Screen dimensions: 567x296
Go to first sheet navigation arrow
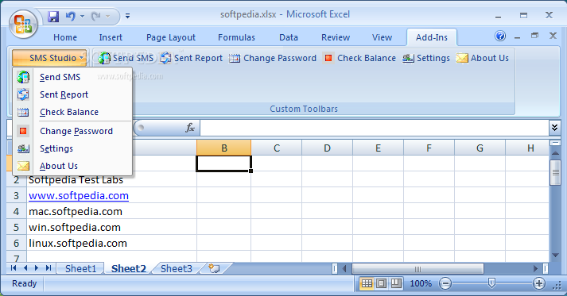[x=14, y=268]
